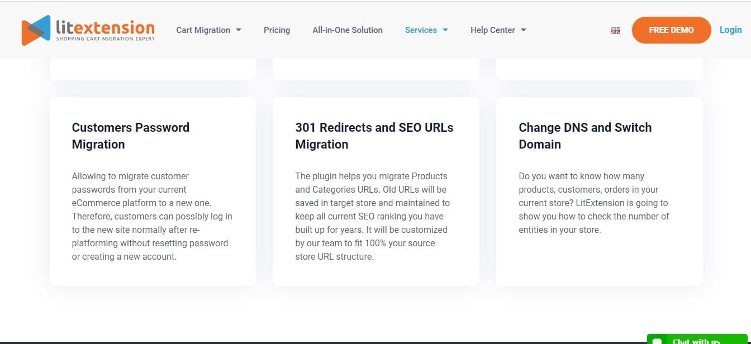This screenshot has width=751, height=344.
Task: Expand the Help Center dropdown arrow
Action: pos(524,30)
